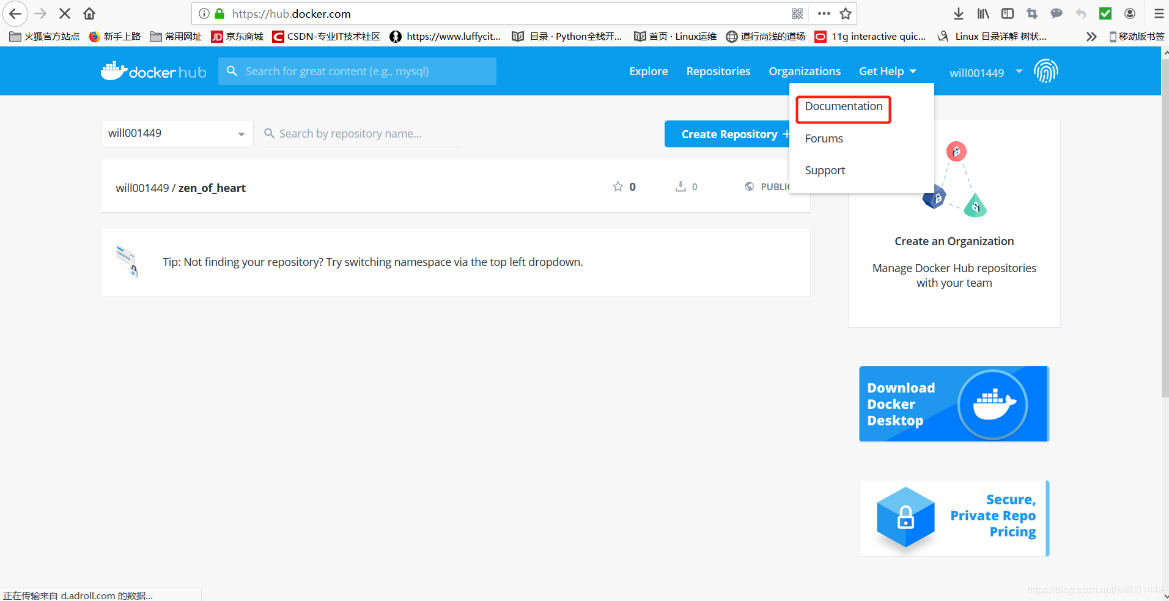Open 京东商城 bookmark
This screenshot has width=1169, height=601.
pyautogui.click(x=237, y=37)
